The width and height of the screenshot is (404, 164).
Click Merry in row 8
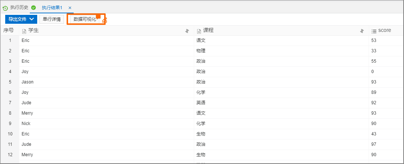pos(27,113)
